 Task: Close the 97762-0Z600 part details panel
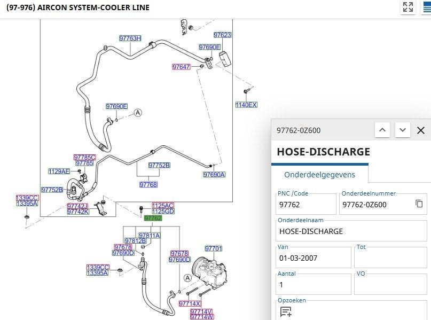point(421,130)
